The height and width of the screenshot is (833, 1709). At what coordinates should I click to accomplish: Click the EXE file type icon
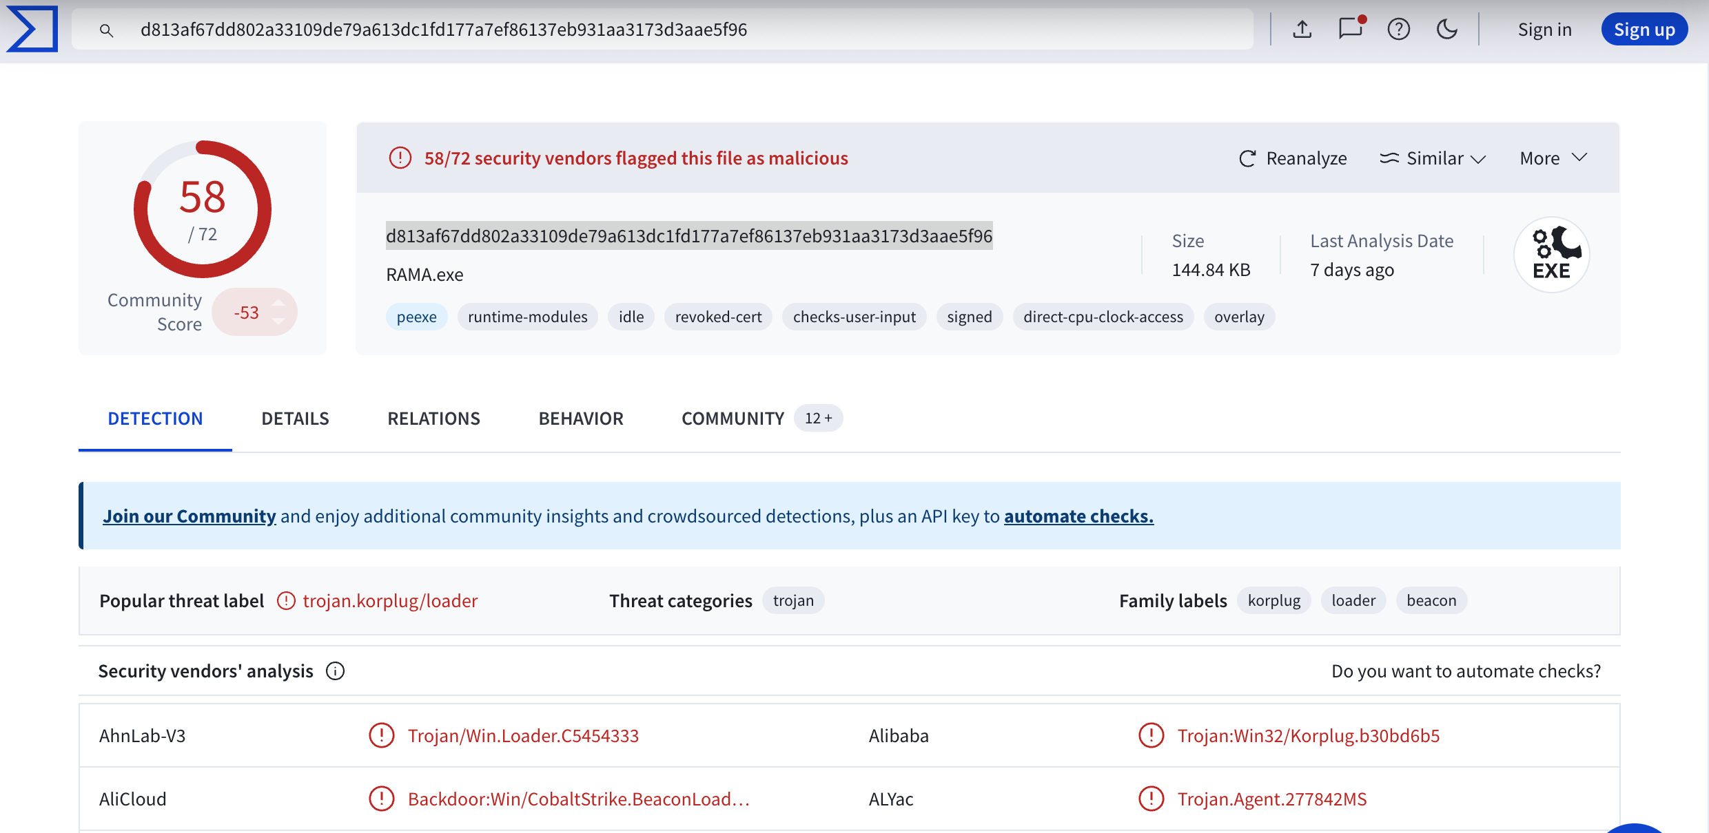[1552, 255]
